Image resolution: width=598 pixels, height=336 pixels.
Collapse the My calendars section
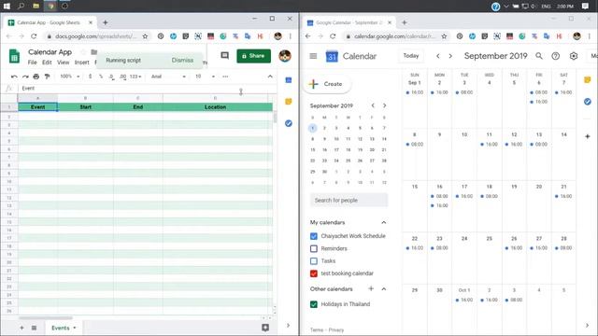coord(384,222)
